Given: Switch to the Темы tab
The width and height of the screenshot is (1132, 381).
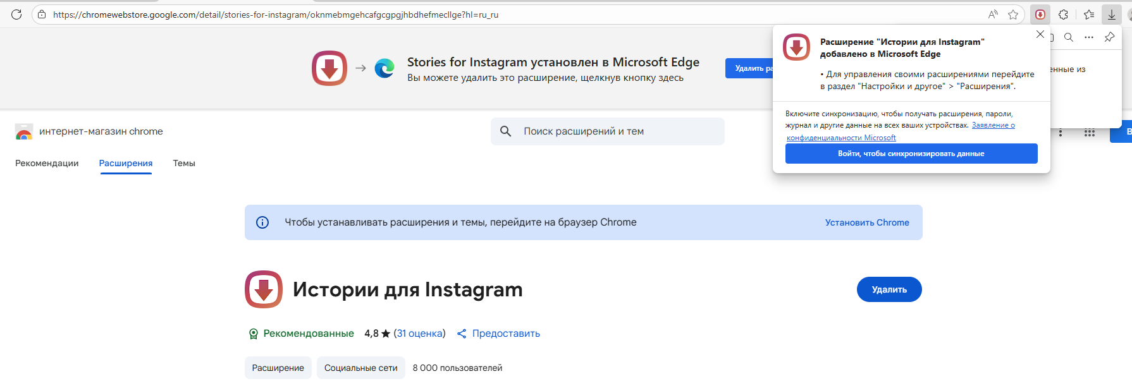Looking at the screenshot, I should 183,163.
